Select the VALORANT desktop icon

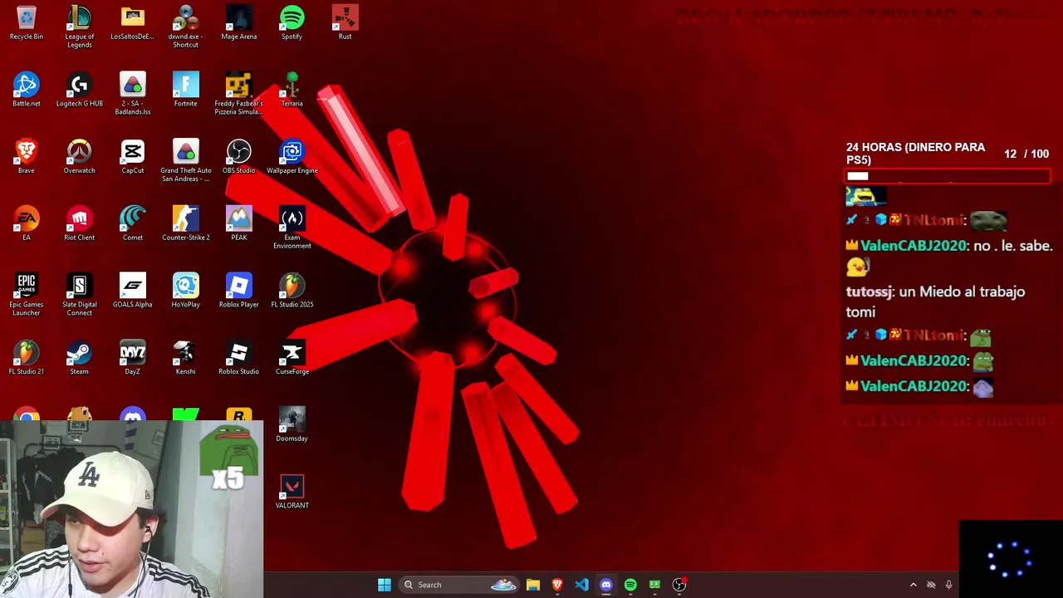pyautogui.click(x=292, y=492)
